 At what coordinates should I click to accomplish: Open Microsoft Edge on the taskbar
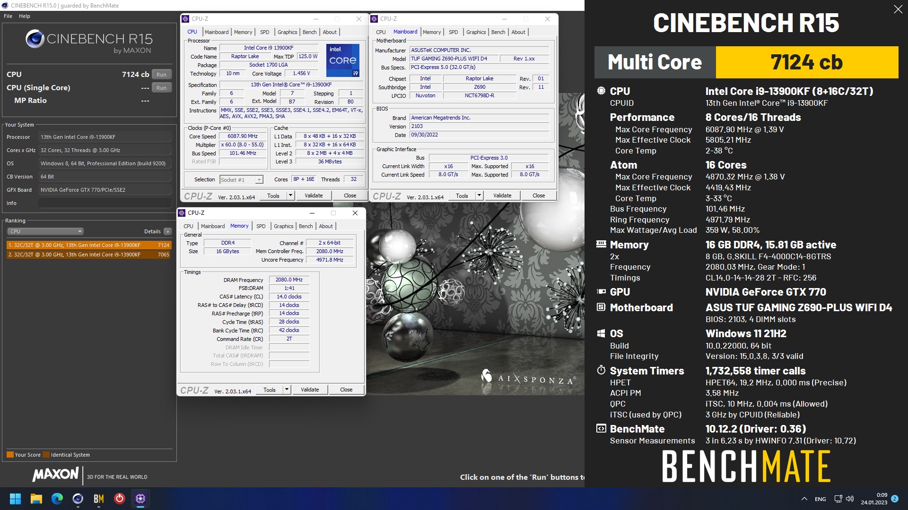coord(57,499)
